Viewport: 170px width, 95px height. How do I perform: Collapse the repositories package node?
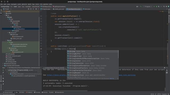coord(11,27)
